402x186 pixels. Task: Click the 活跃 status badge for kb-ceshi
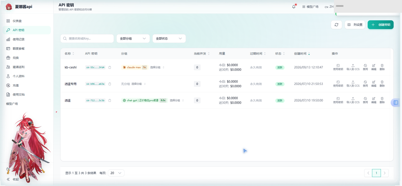tap(280, 67)
